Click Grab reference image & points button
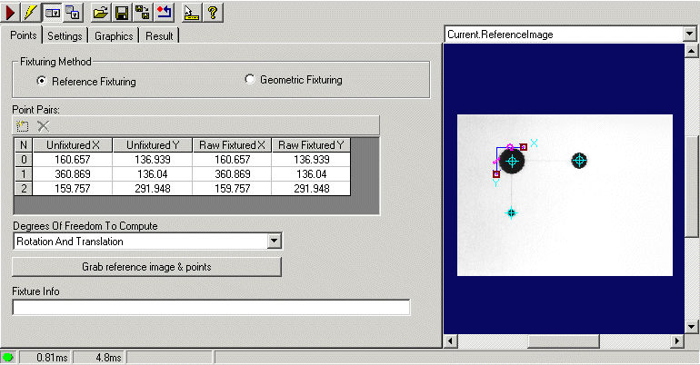Screen dimensions: 700x365 [146, 267]
